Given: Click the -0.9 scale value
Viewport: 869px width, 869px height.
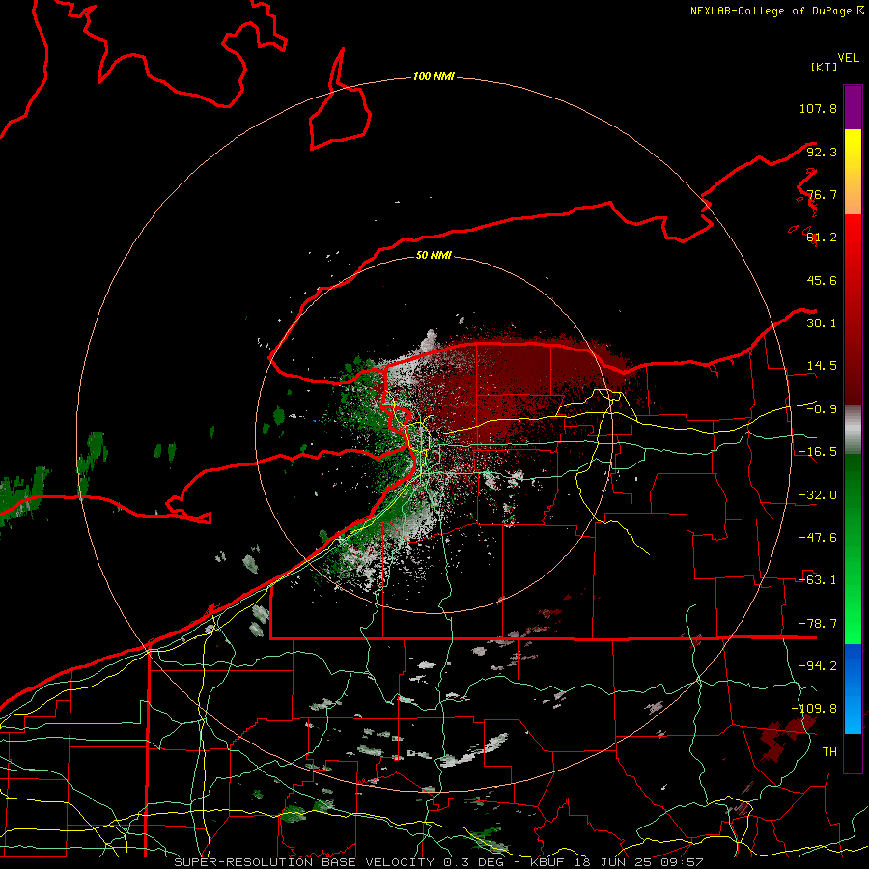Looking at the screenshot, I should [x=822, y=409].
